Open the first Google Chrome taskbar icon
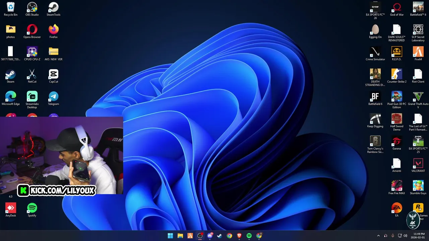The image size is (429, 241). point(230,236)
